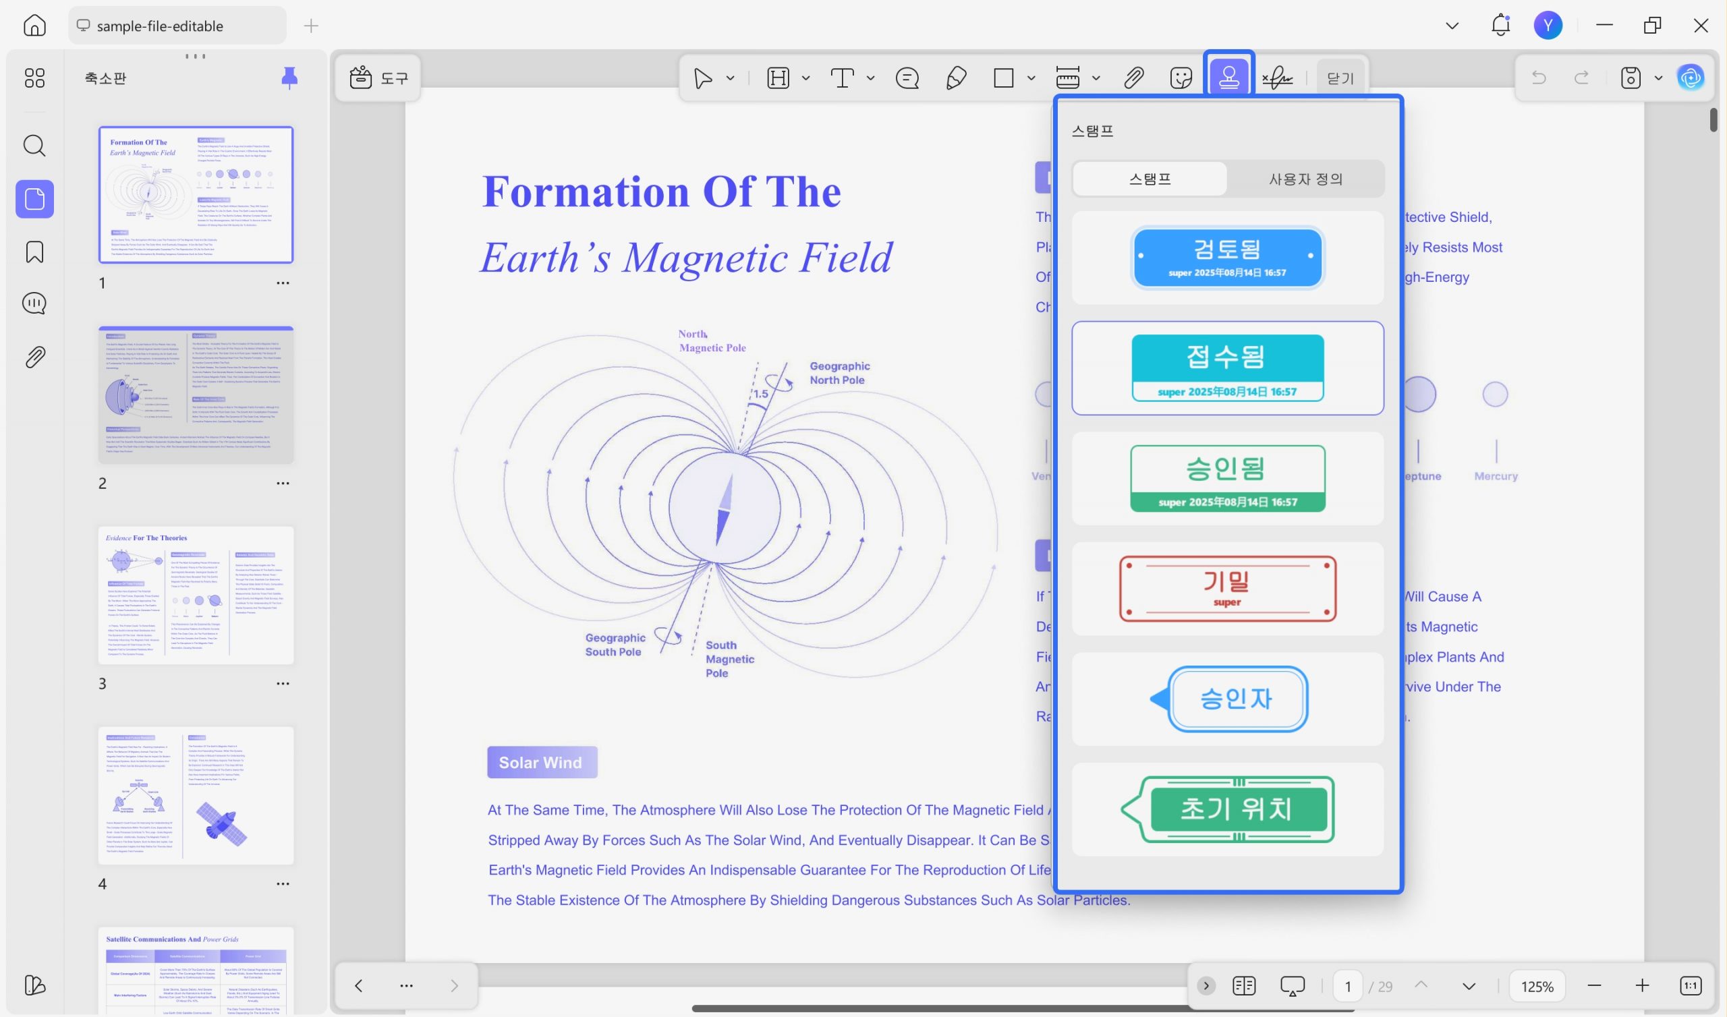Collapse the bottom status toolbar
Screen dimensions: 1727x1017
[x=1206, y=985]
